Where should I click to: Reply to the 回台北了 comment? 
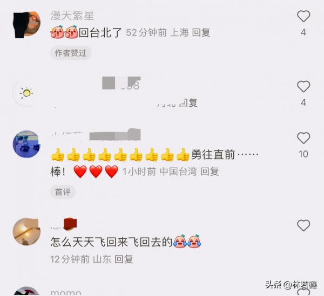201,32
